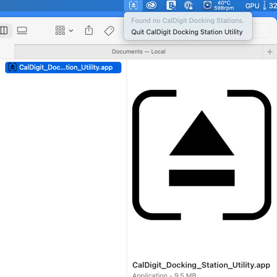The image size is (277, 277).
Task: Click the 40°C 598rpm temperature readout
Action: [224, 6]
